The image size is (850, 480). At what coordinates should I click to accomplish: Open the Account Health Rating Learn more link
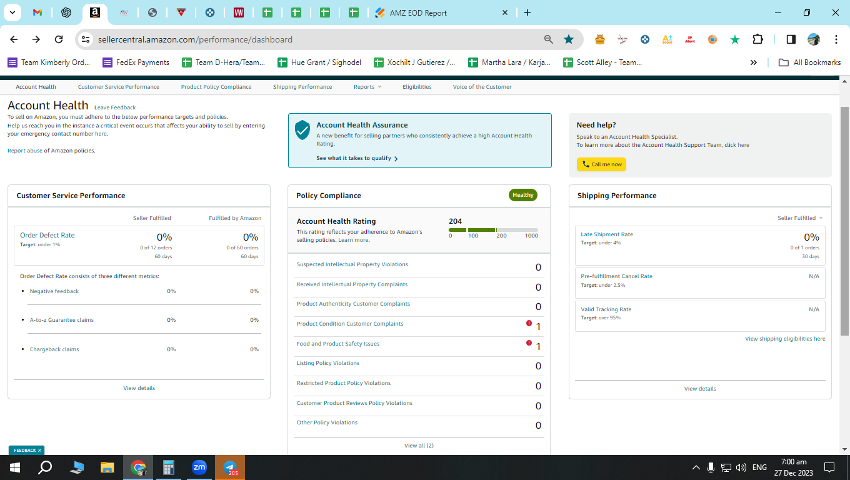pos(353,240)
